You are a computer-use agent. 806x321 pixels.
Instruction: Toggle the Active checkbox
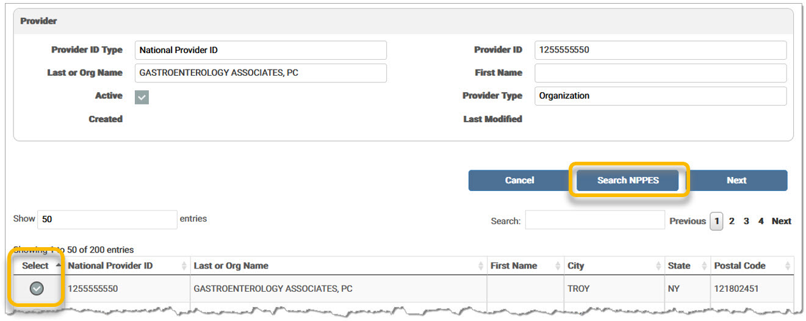point(142,97)
